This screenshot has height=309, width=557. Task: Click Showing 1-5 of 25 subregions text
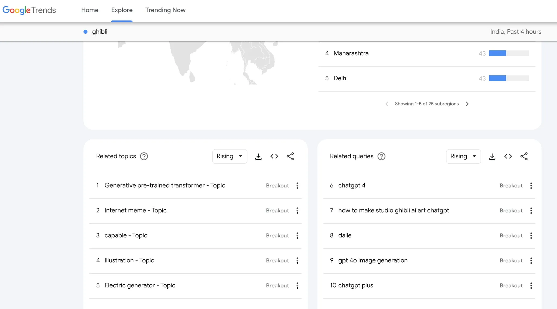(x=427, y=104)
